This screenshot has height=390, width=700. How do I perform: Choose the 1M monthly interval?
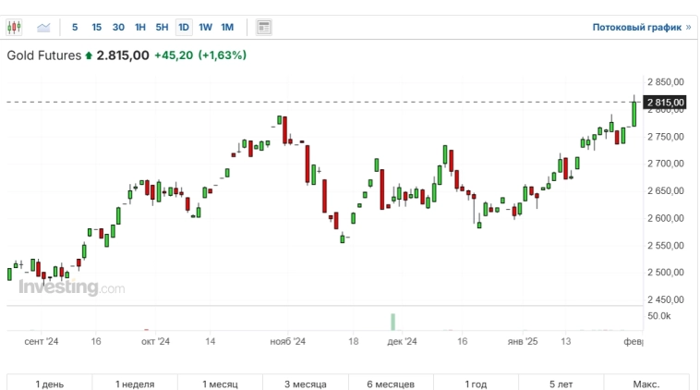[227, 28]
